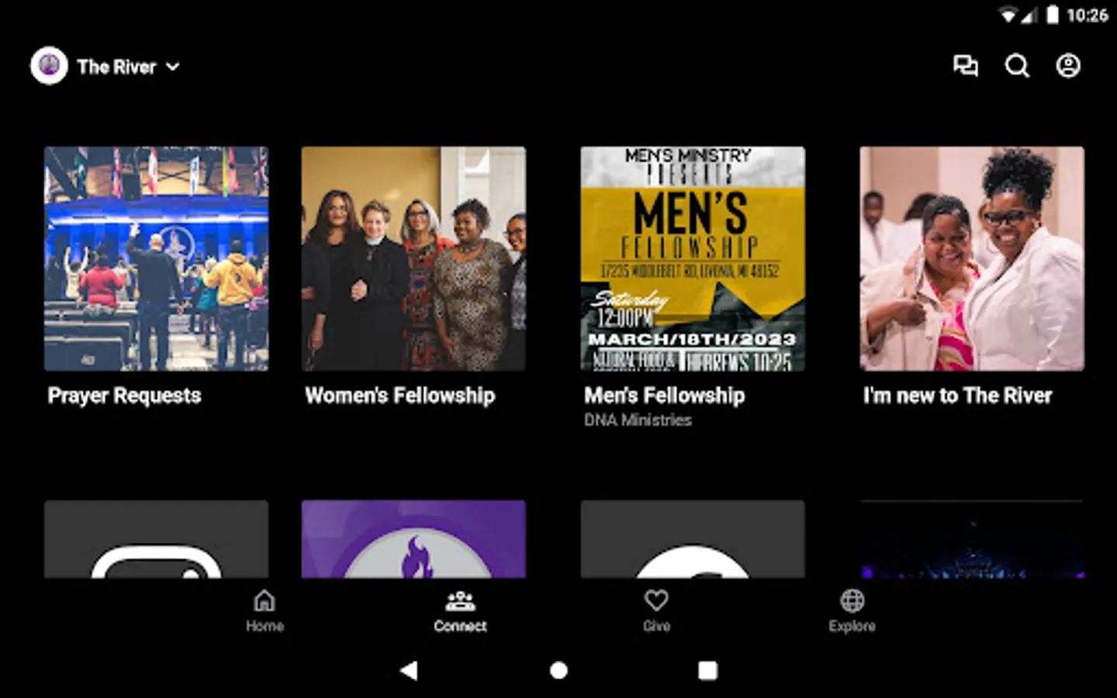Switch to the Home tab
1117x698 pixels.
tap(265, 611)
